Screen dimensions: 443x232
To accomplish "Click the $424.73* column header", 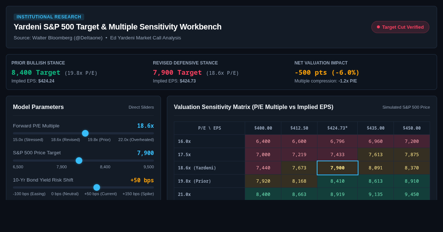I will [x=337, y=128].
